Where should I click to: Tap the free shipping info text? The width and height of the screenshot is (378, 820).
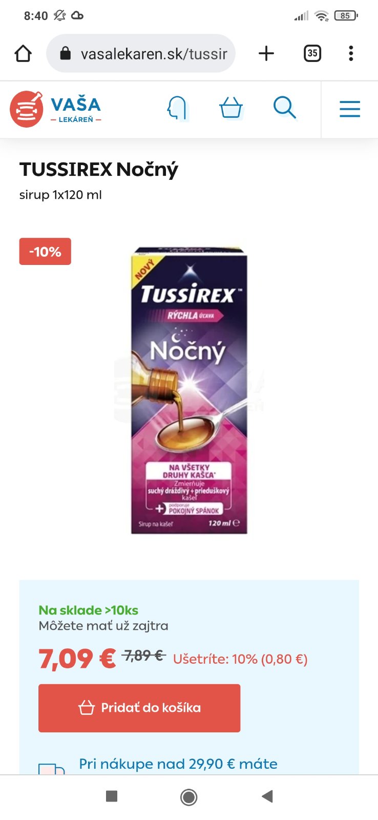point(178,764)
